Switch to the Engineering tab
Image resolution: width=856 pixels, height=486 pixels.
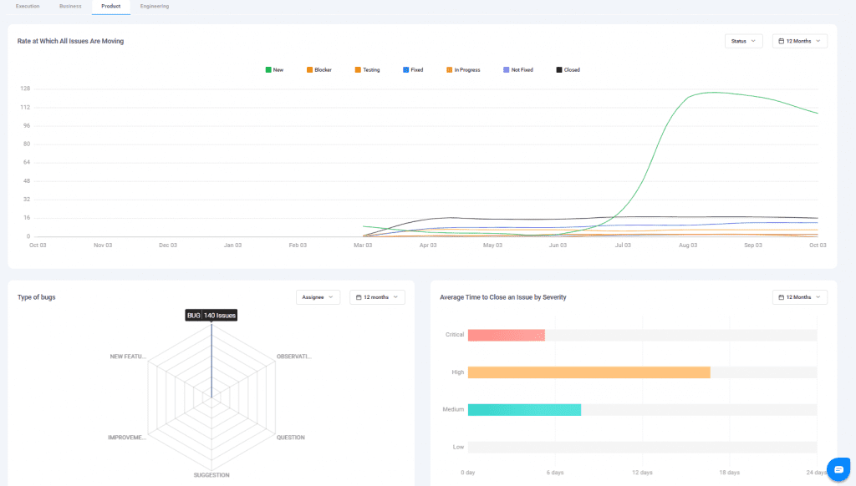point(155,7)
